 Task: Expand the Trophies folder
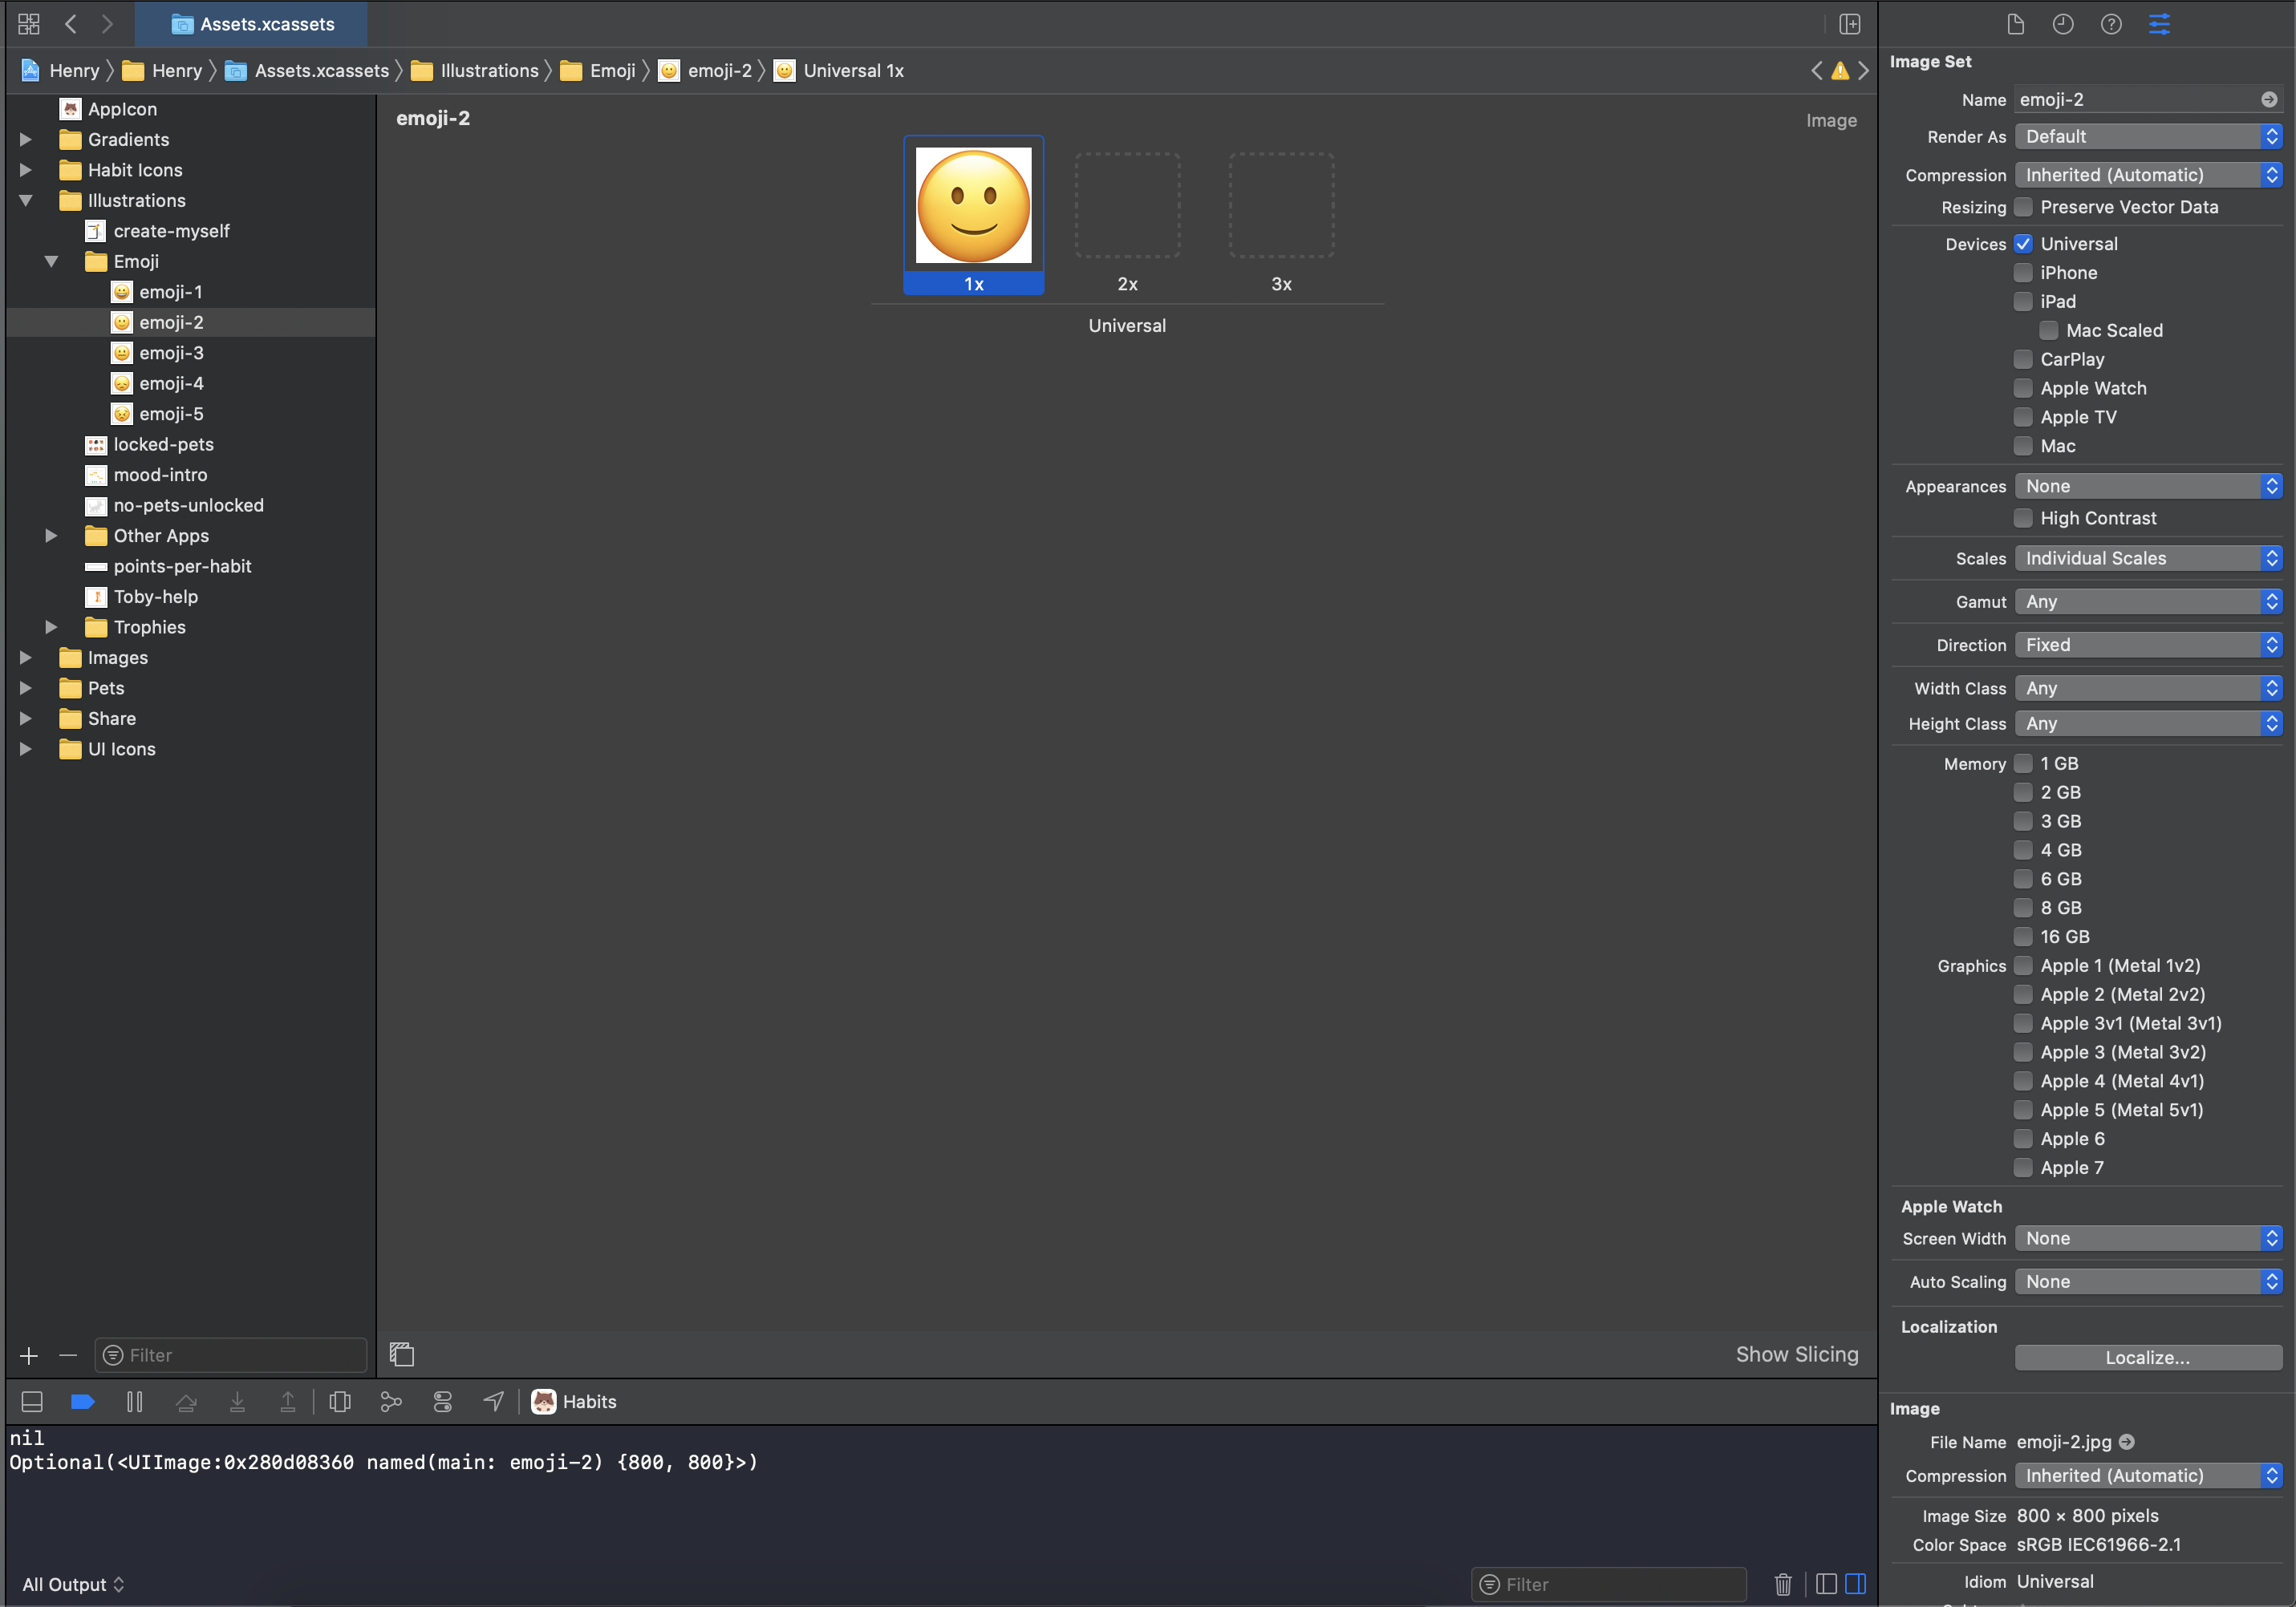pyautogui.click(x=51, y=628)
